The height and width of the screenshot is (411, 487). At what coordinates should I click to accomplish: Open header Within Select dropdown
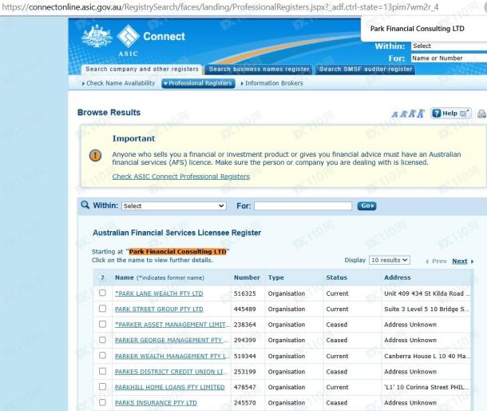(449, 46)
